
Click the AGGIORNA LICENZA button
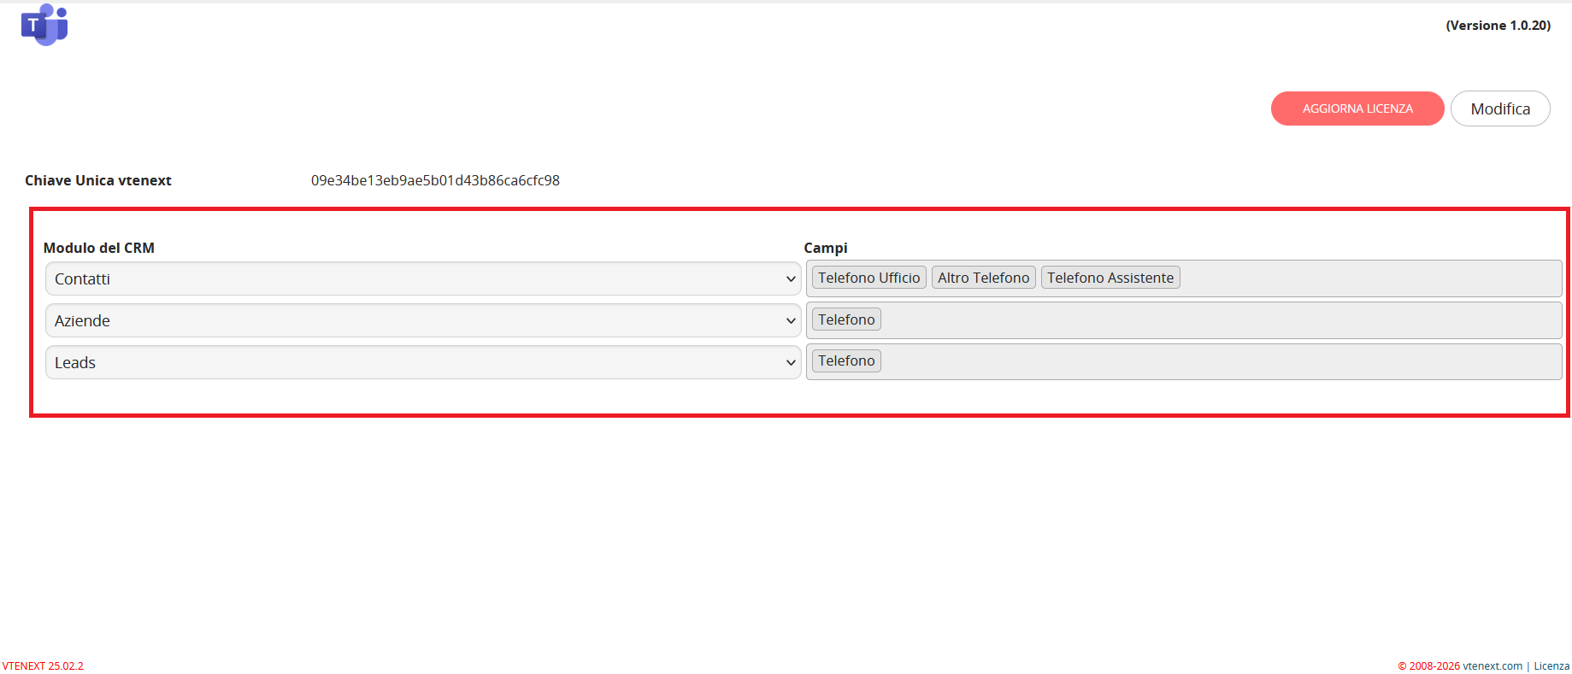pos(1357,108)
